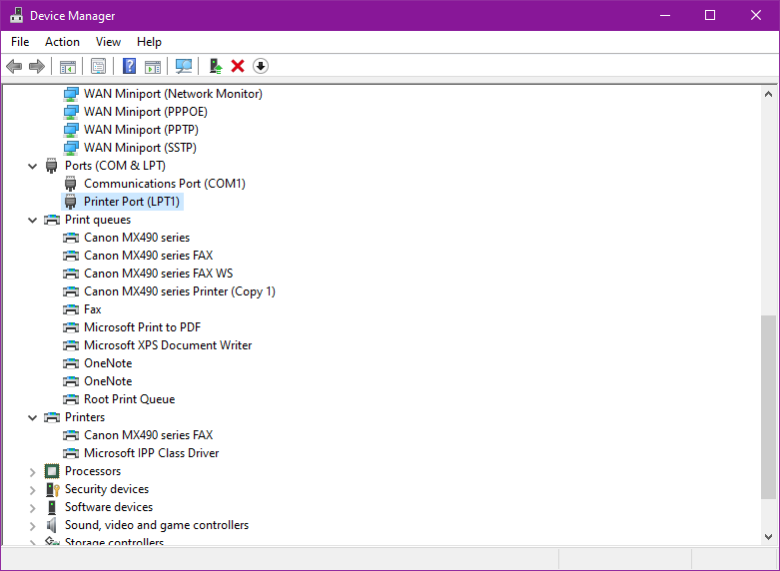This screenshot has height=571, width=780.
Task: Go back with the toolbar left arrow
Action: pyautogui.click(x=14, y=66)
